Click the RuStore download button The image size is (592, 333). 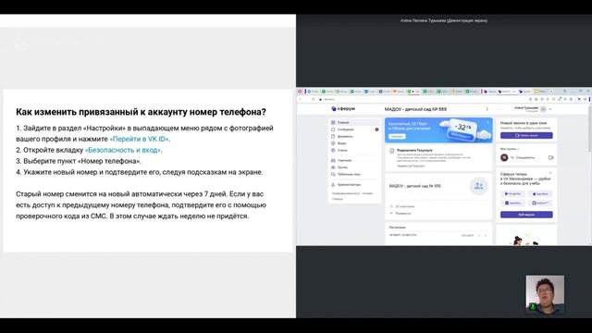coord(540,203)
